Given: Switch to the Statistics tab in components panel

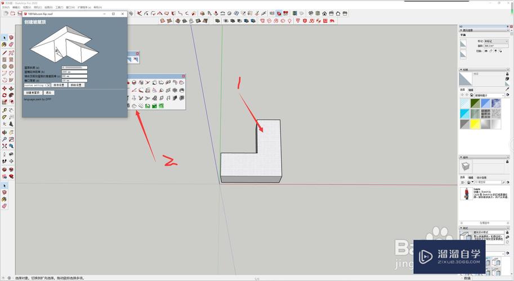Looking at the screenshot, I should [481, 178].
